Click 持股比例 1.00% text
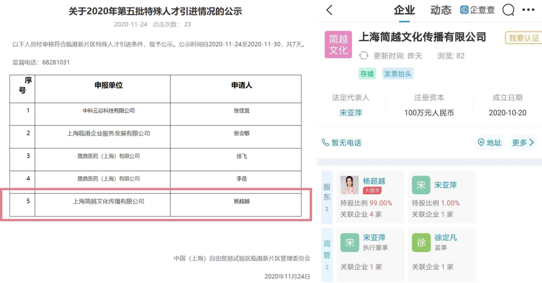The height and width of the screenshot is (283, 542). (436, 203)
